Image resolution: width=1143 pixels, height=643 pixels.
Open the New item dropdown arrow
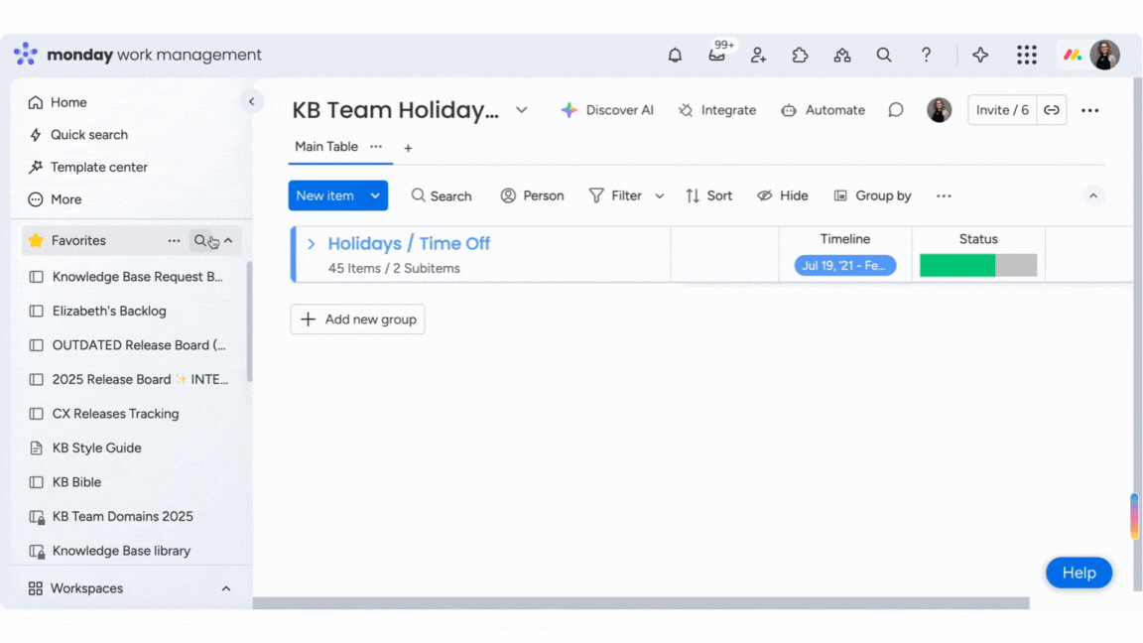coord(375,195)
